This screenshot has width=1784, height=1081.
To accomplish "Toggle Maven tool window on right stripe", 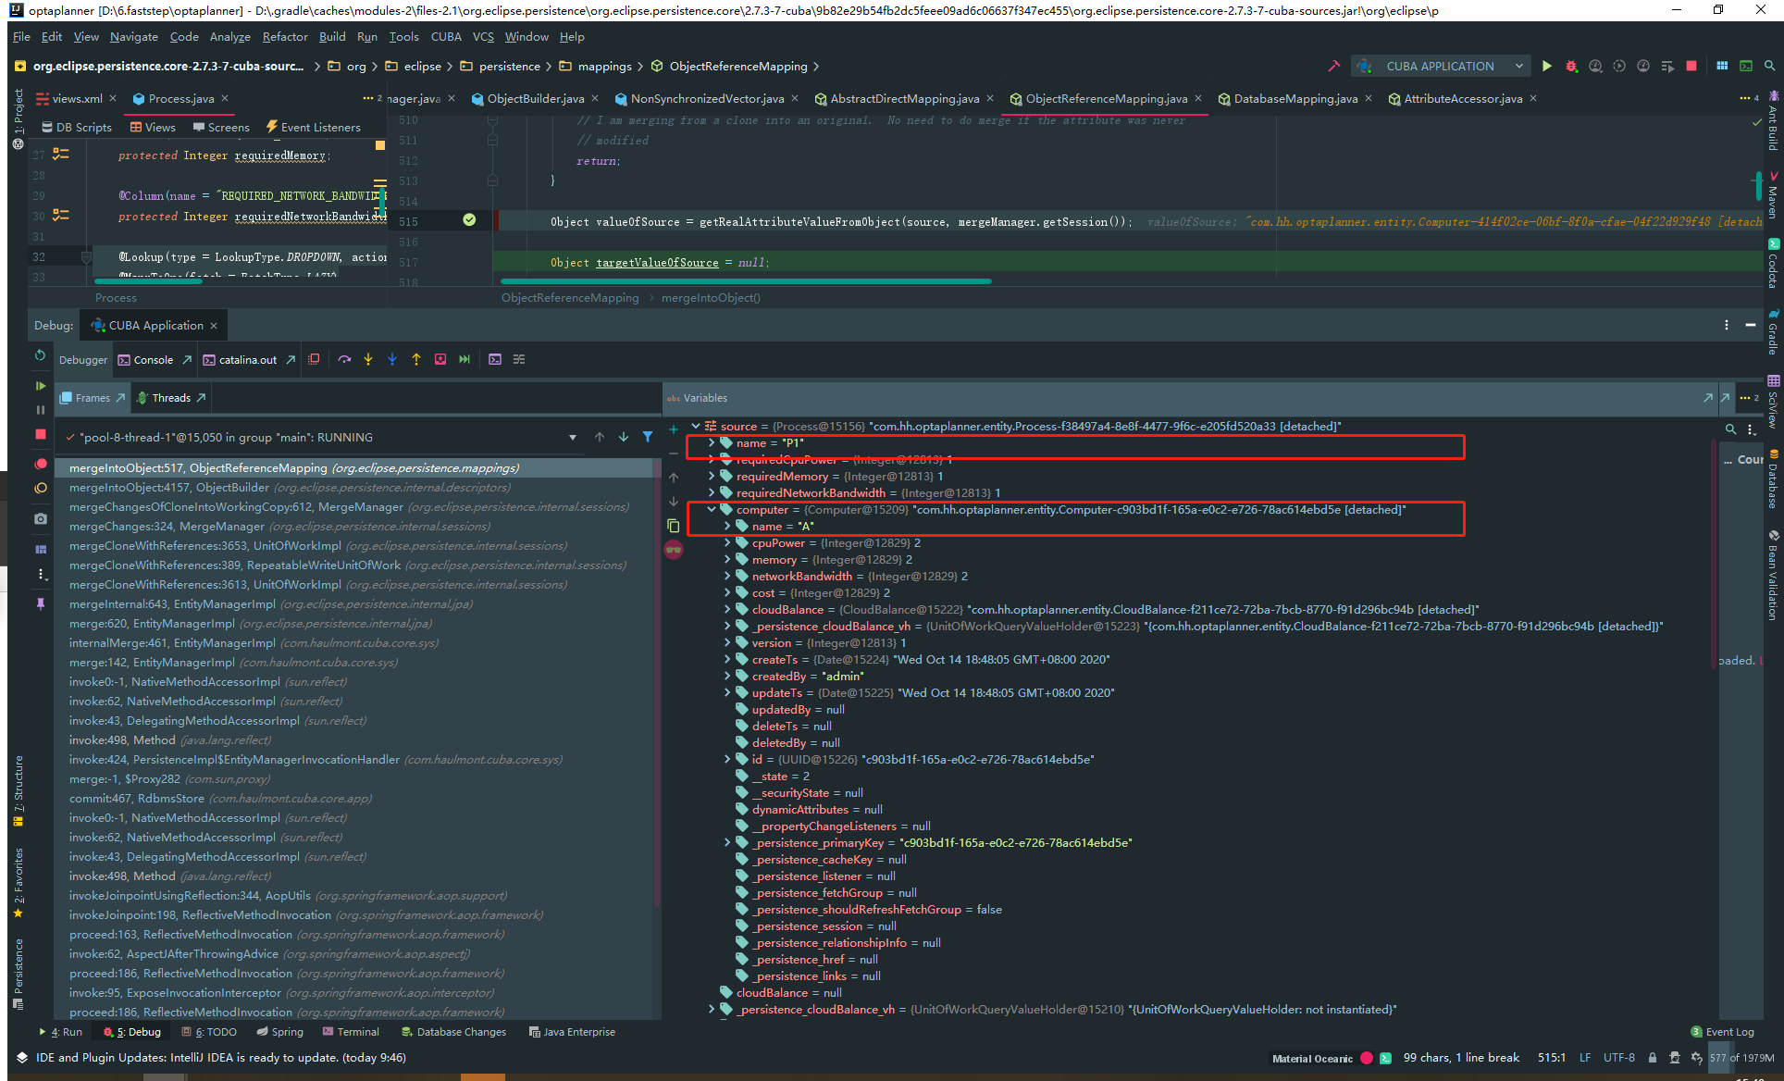I will click(1773, 194).
